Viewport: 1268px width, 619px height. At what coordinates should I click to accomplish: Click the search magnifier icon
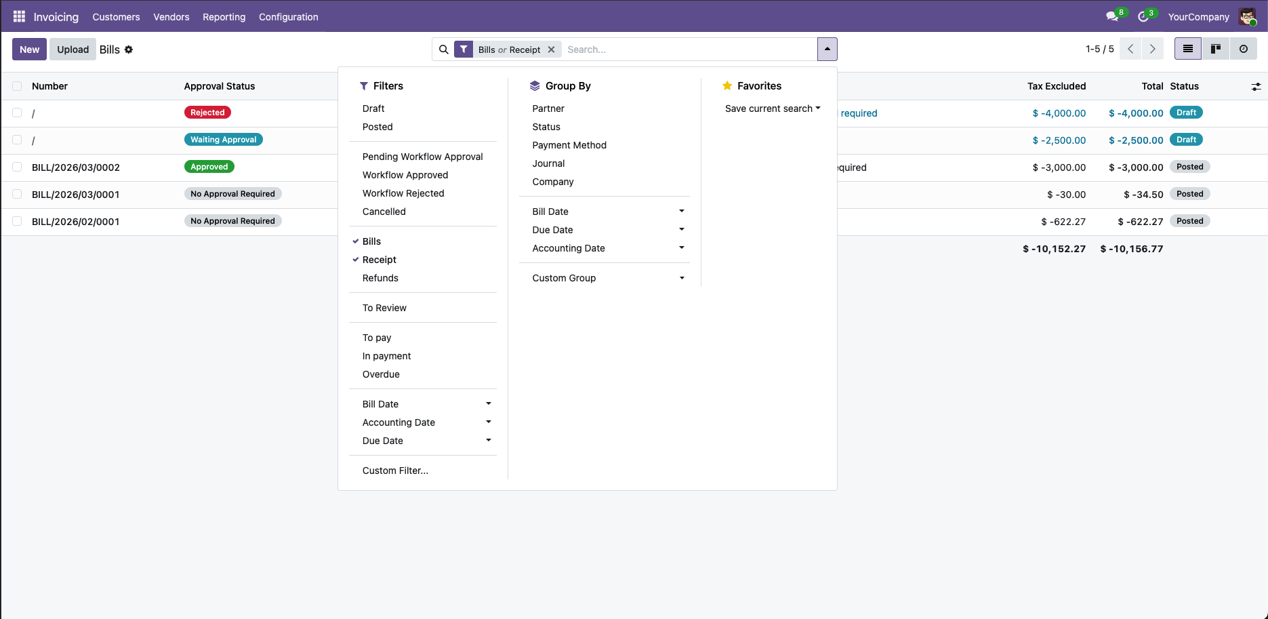point(444,49)
